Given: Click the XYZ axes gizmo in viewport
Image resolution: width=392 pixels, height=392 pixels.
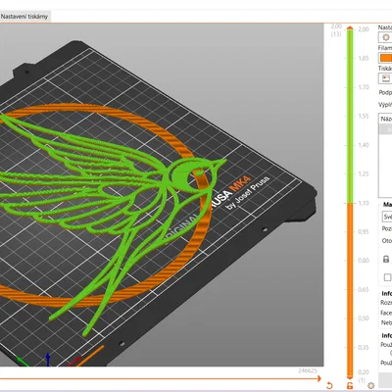Looking at the screenshot, I should [x=47, y=358].
